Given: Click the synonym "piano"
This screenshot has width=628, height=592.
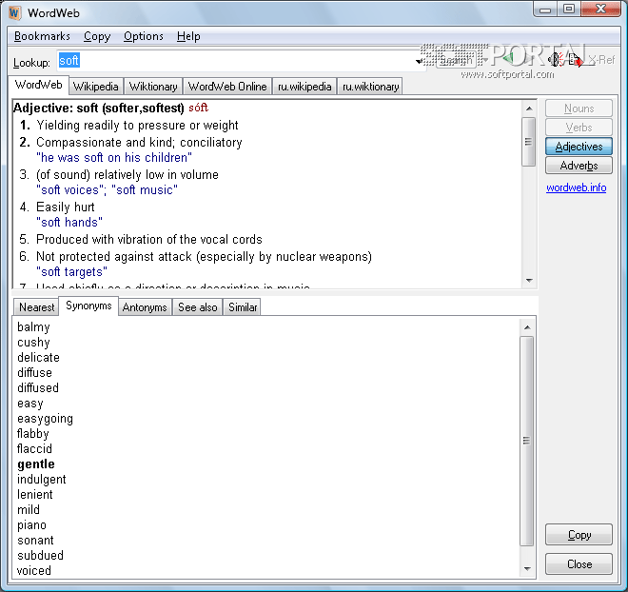Looking at the screenshot, I should [x=31, y=525].
